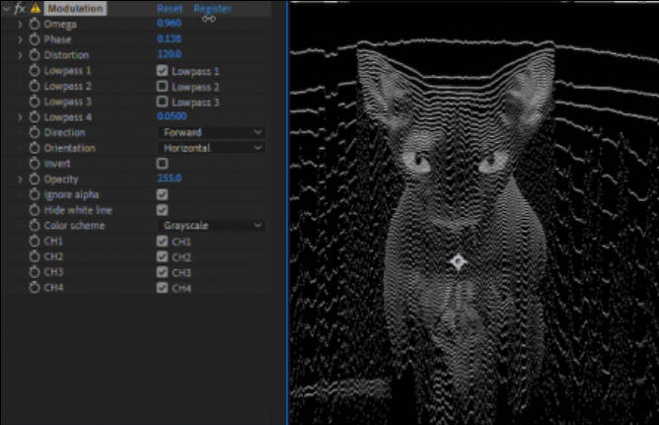The image size is (659, 425).
Task: Toggle the CH2 stopwatch icon
Action: (x=35, y=256)
